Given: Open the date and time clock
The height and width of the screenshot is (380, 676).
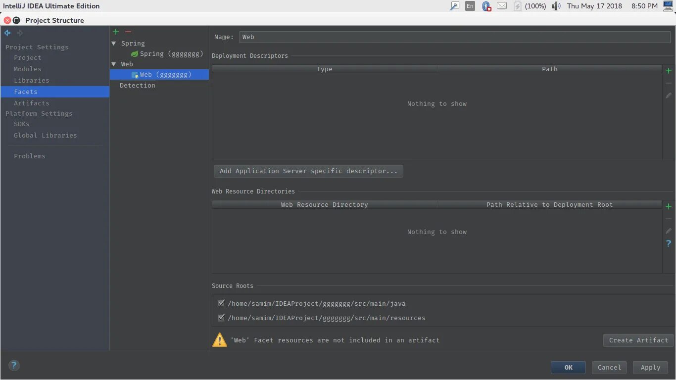Looking at the screenshot, I should coord(612,6).
